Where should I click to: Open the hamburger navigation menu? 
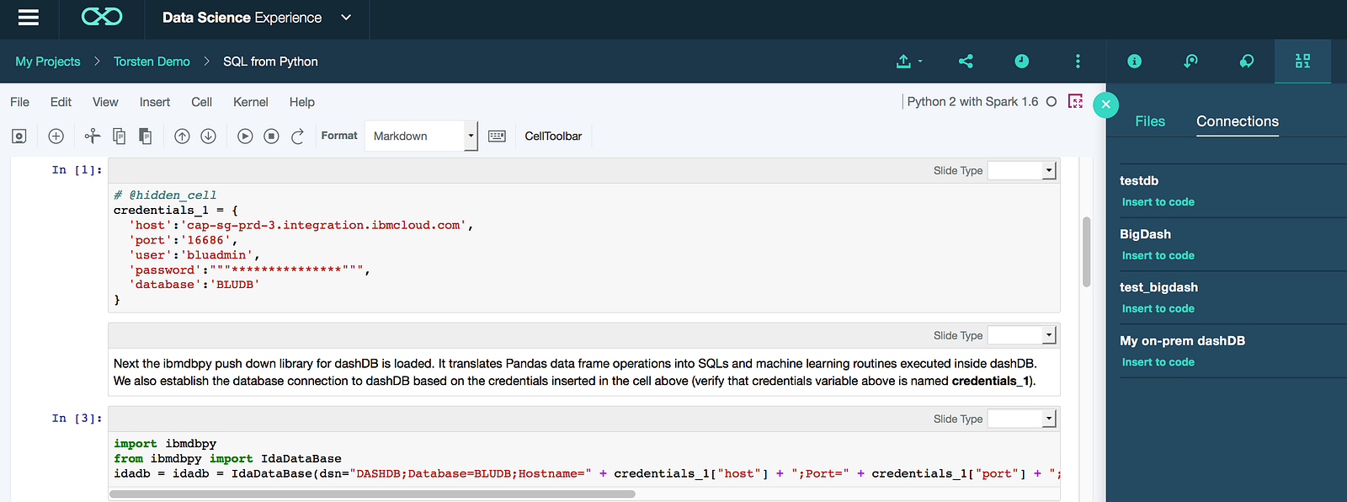click(29, 18)
